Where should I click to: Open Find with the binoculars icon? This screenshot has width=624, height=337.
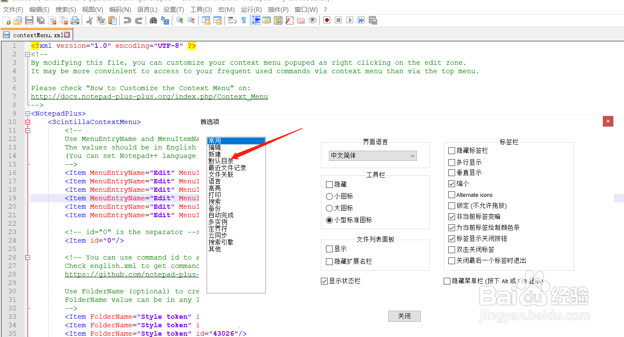point(153,20)
